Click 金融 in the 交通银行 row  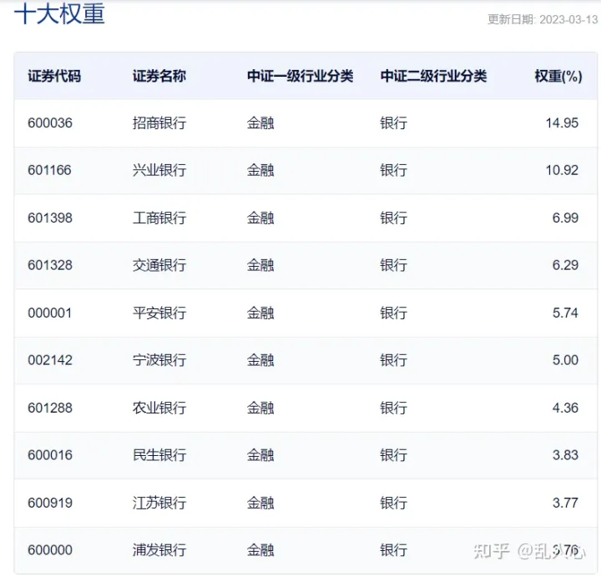[260, 265]
